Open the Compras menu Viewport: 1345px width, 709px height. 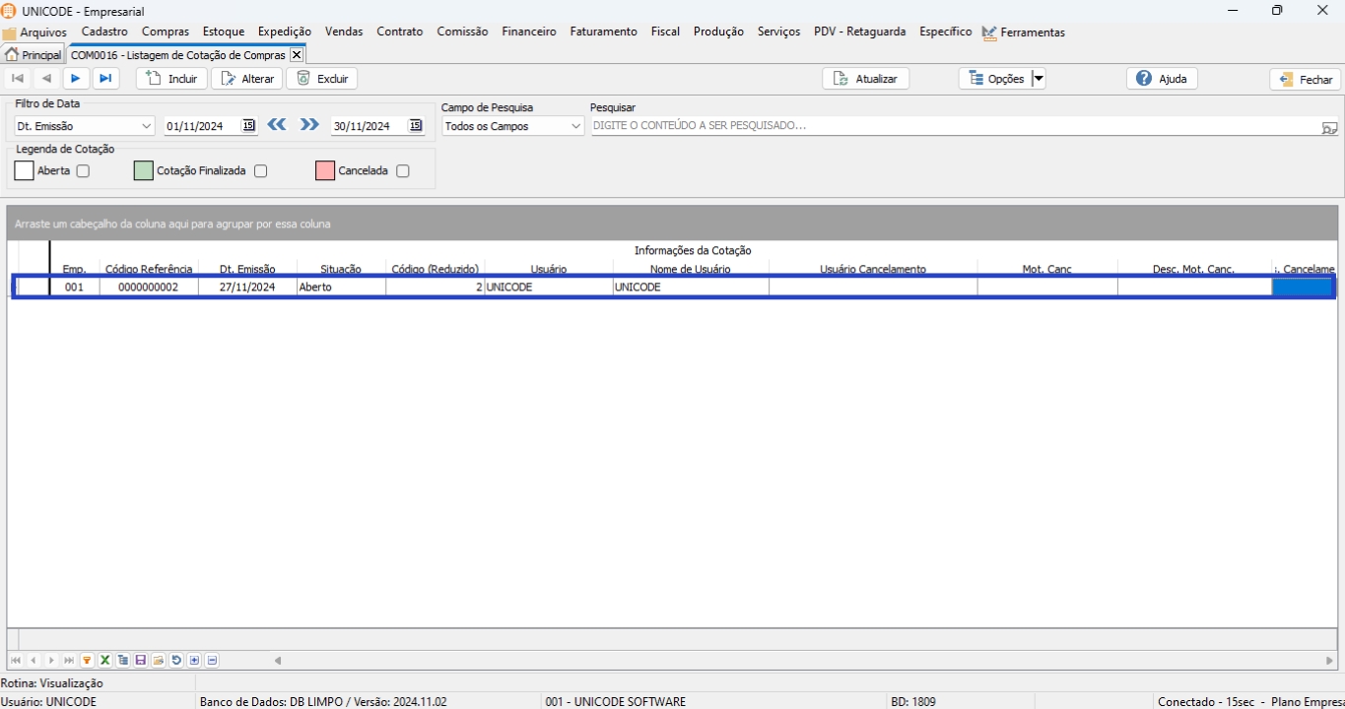tap(165, 32)
